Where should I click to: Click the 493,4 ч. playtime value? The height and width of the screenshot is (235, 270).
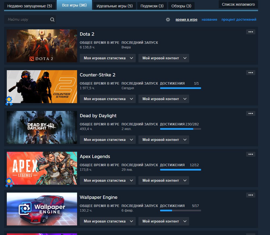[x=86, y=129]
